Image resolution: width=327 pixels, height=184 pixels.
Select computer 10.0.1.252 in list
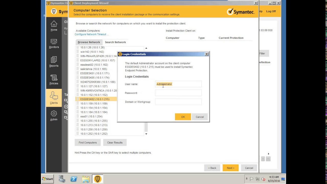click(x=94, y=134)
